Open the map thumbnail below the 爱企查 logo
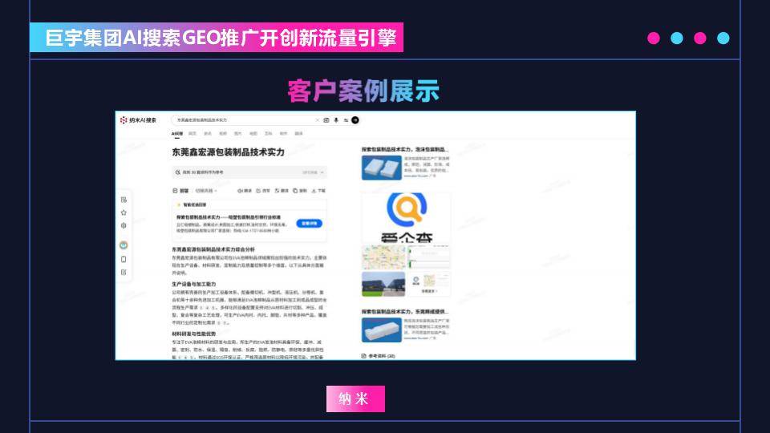770x433 pixels. pyautogui.click(x=383, y=257)
